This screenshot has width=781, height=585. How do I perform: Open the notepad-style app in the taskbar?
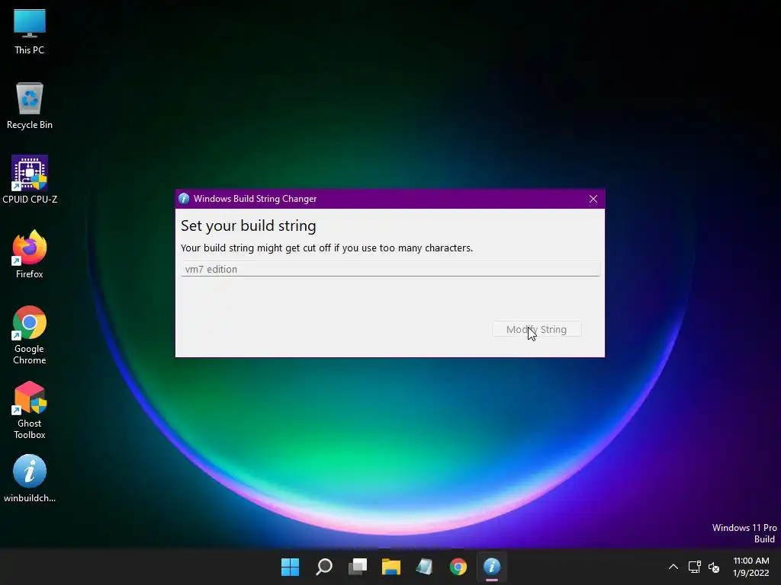424,567
